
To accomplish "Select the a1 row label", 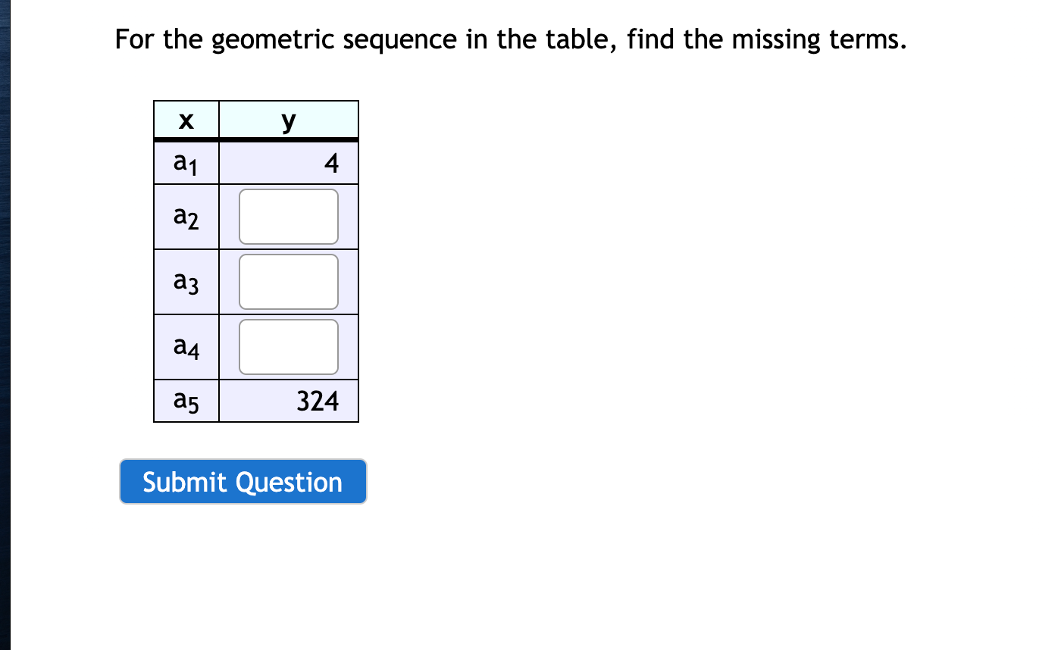I will [x=186, y=163].
